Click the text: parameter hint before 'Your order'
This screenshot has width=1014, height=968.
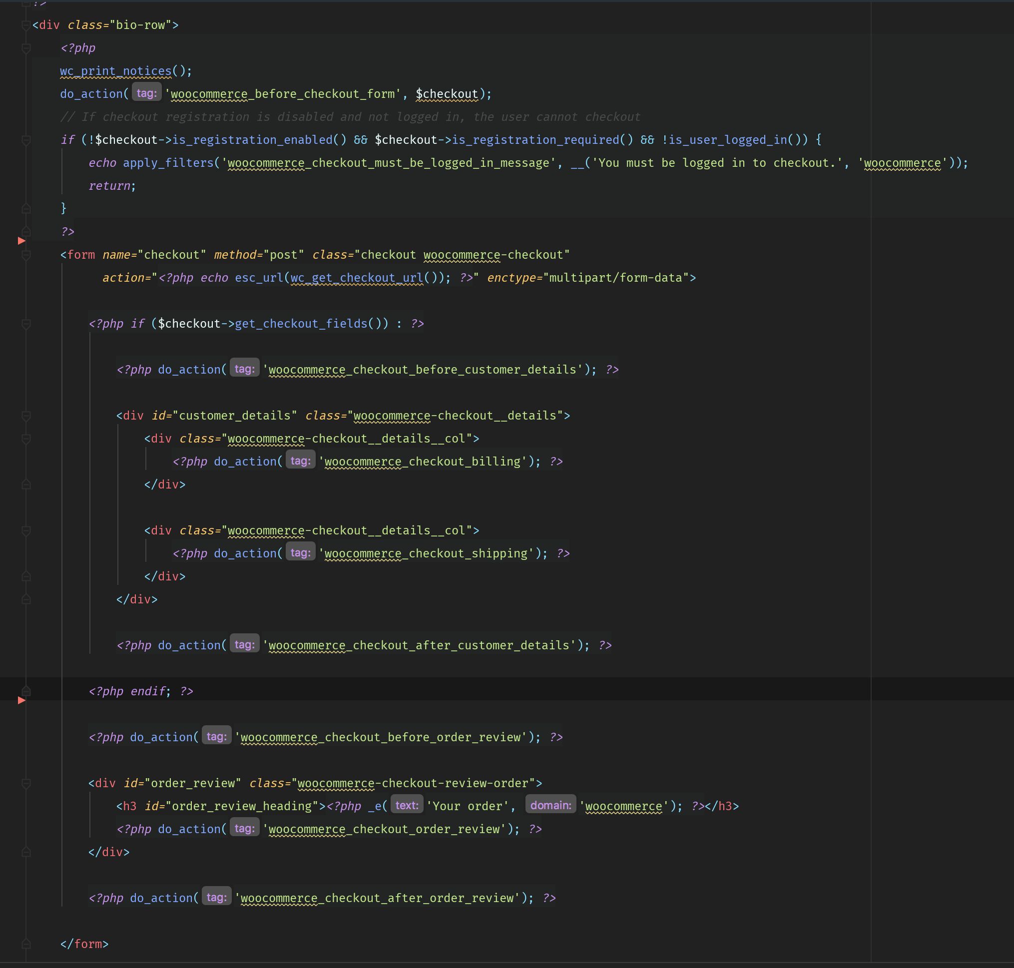[407, 806]
